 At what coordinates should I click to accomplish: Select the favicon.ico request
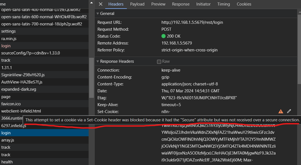pos(11,104)
